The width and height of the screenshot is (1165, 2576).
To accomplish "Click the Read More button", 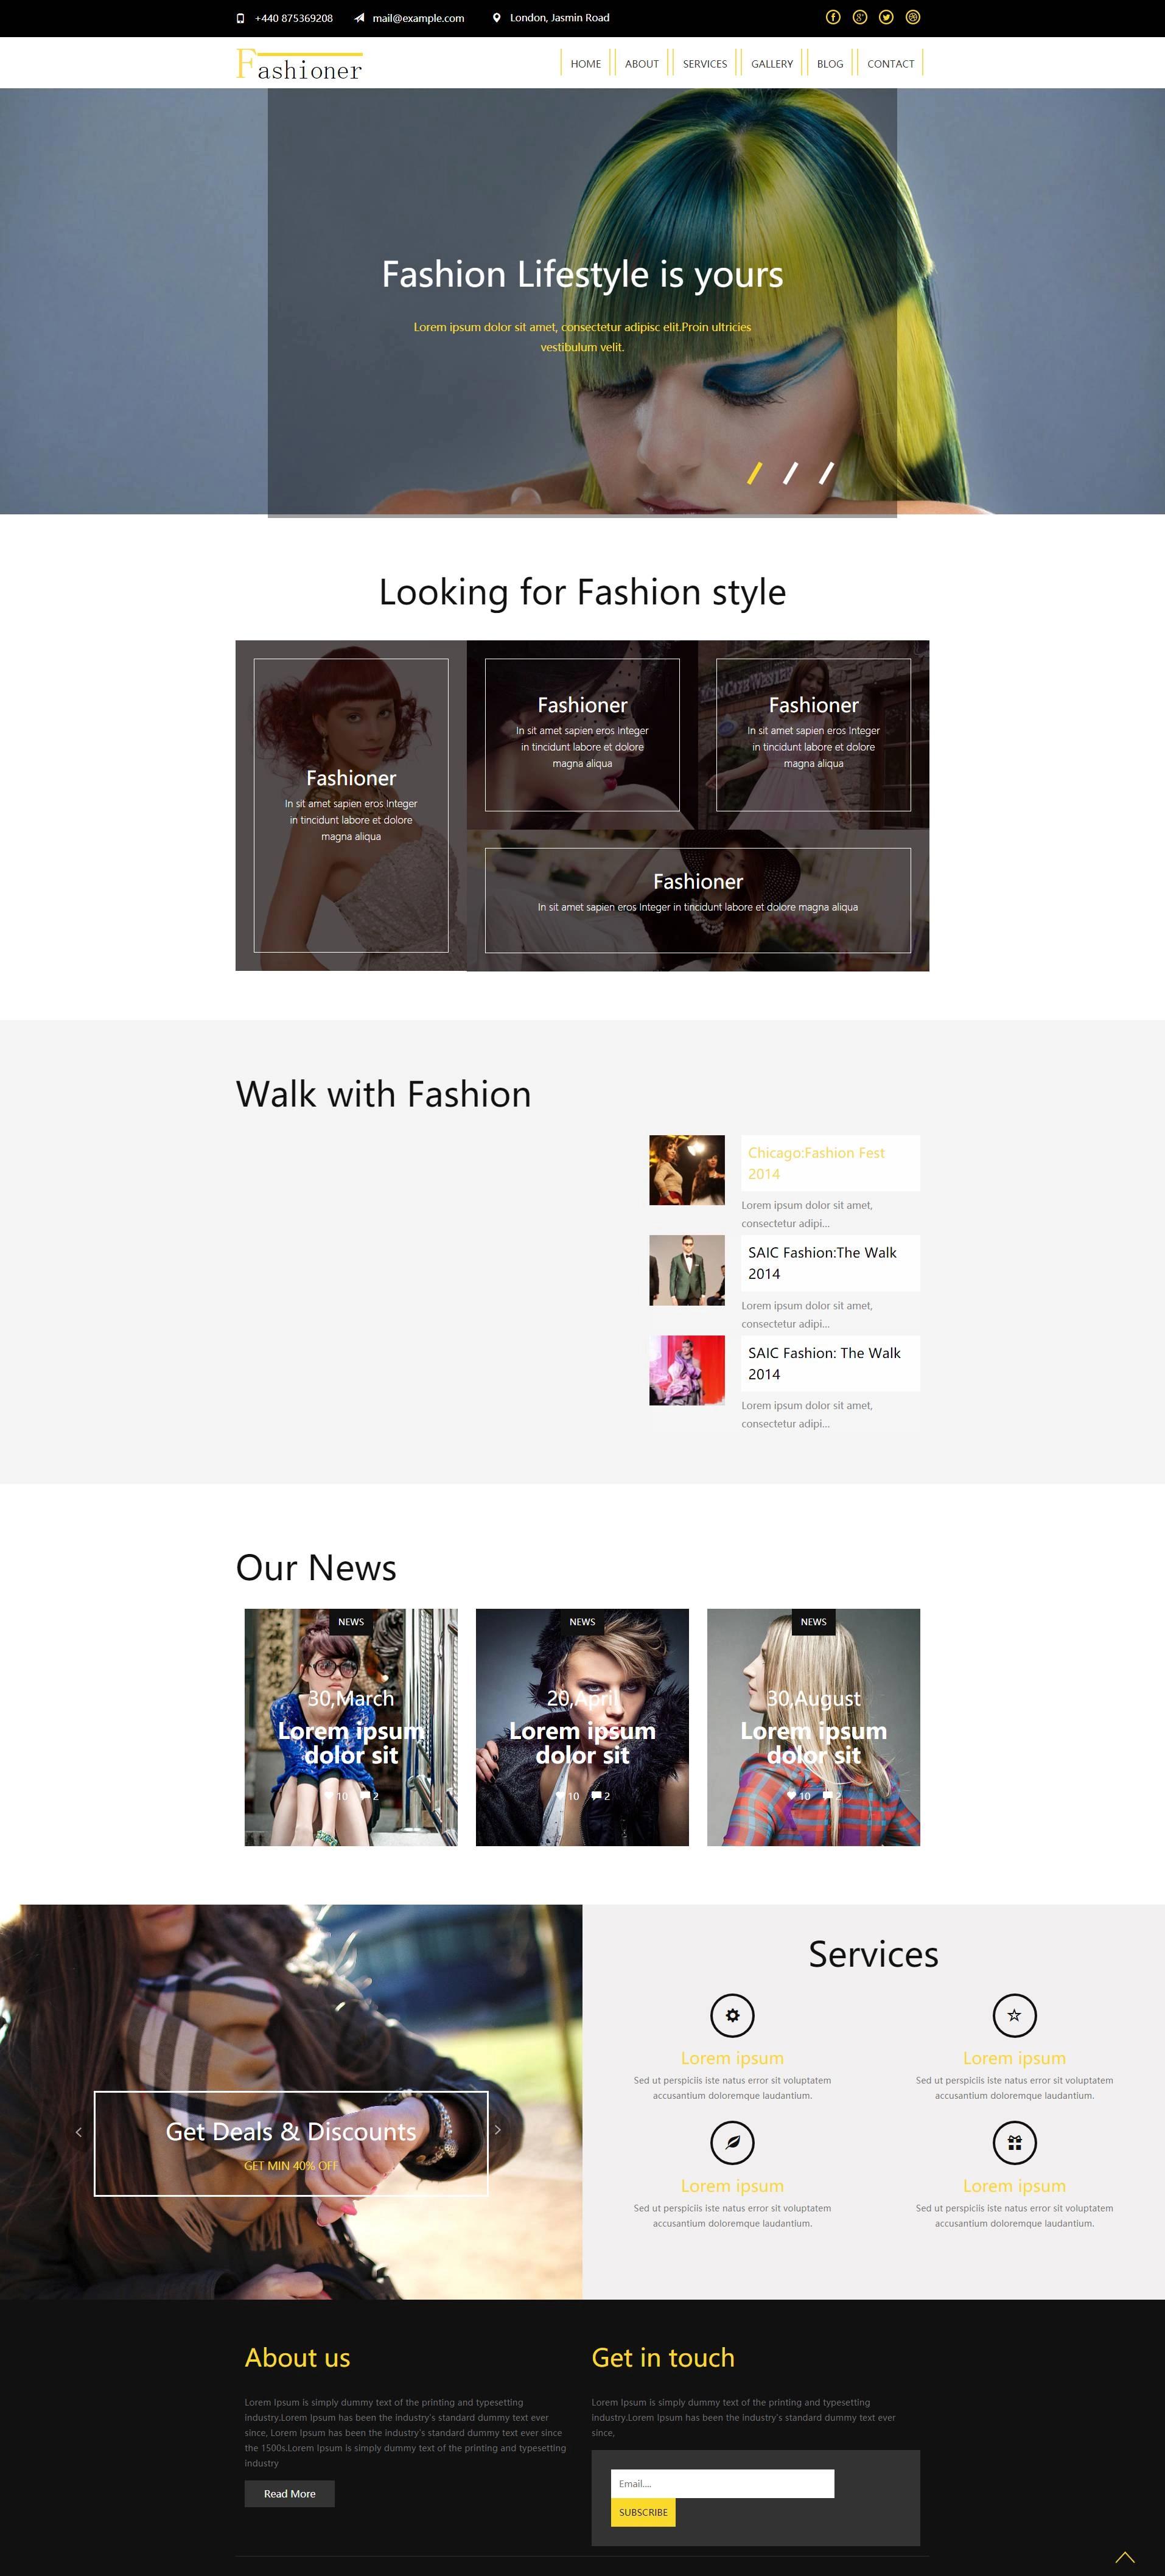I will click(290, 2493).
